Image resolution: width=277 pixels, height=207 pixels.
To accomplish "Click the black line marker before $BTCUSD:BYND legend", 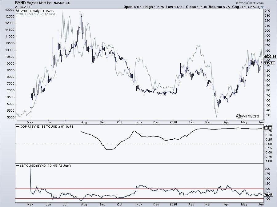I will coord(17,166).
